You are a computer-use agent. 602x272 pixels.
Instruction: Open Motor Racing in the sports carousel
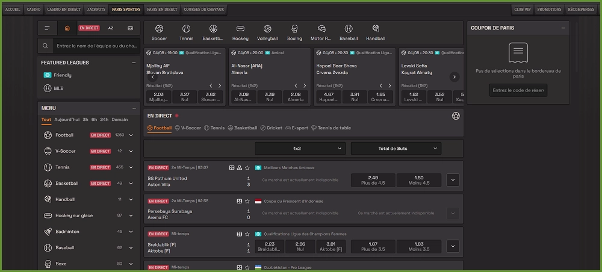(x=321, y=32)
